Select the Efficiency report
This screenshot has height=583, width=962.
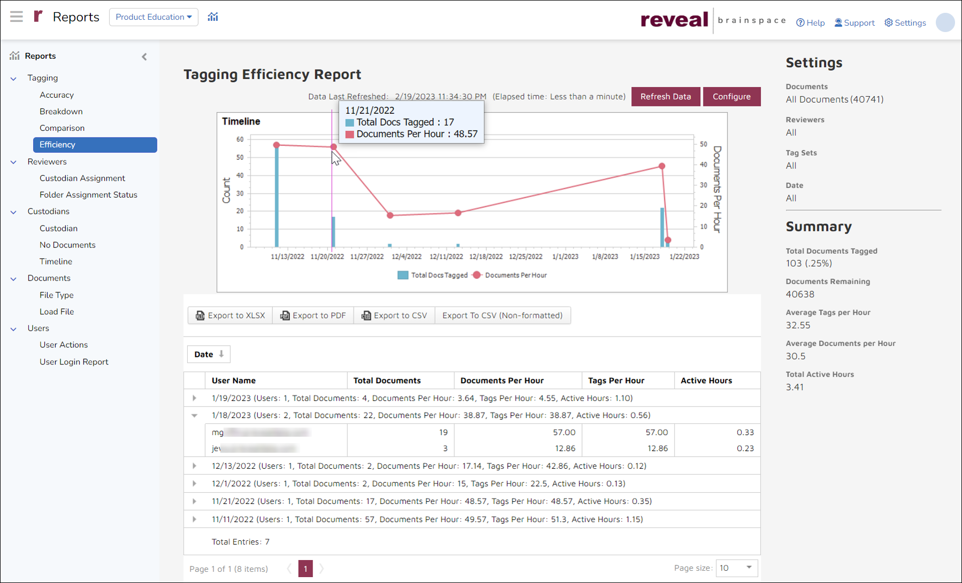point(95,145)
